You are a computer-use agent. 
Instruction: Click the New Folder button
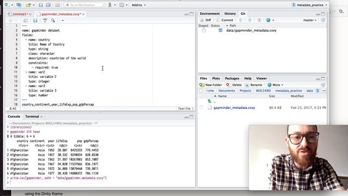pyautogui.click(x=210, y=85)
